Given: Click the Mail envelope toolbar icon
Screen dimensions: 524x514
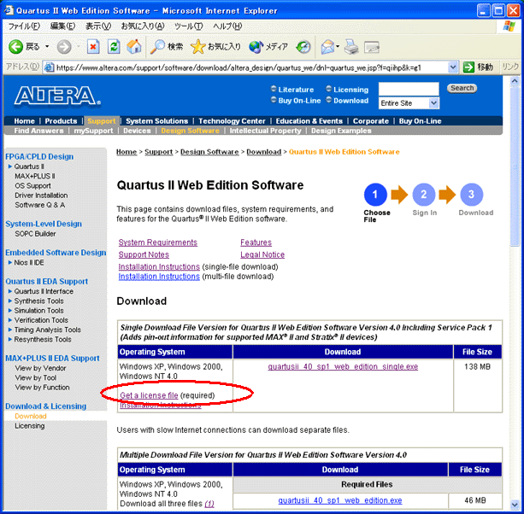Looking at the screenshot, I should [x=327, y=46].
